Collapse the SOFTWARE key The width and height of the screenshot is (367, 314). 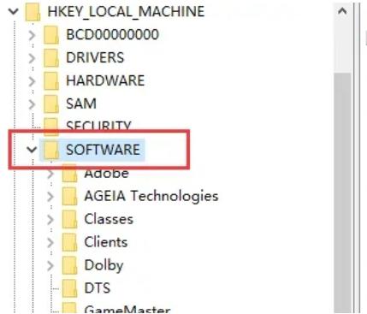point(32,150)
